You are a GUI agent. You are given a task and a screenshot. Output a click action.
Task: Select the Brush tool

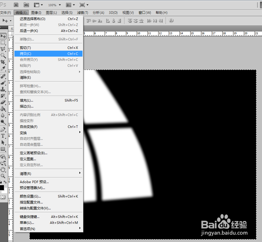tap(3, 83)
